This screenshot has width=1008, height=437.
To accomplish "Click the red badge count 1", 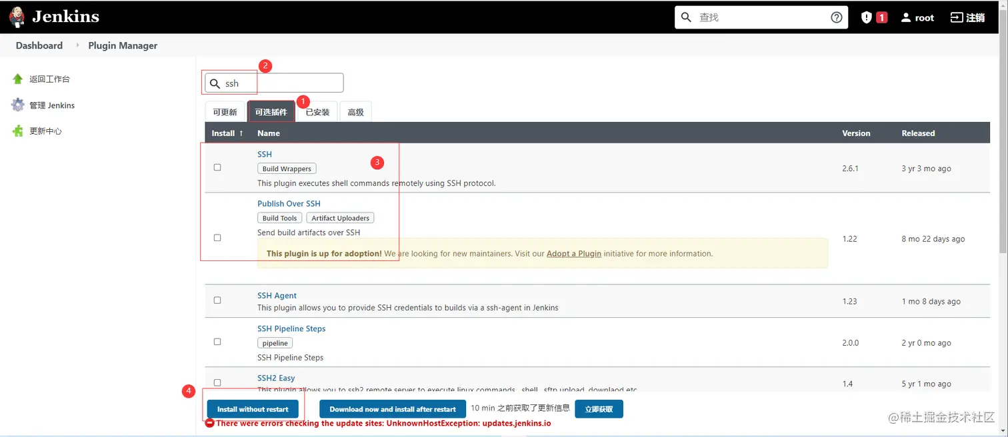I will pyautogui.click(x=881, y=17).
